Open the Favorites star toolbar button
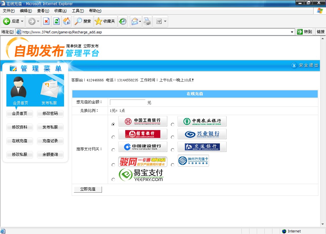The image size is (326, 234). 105,21
